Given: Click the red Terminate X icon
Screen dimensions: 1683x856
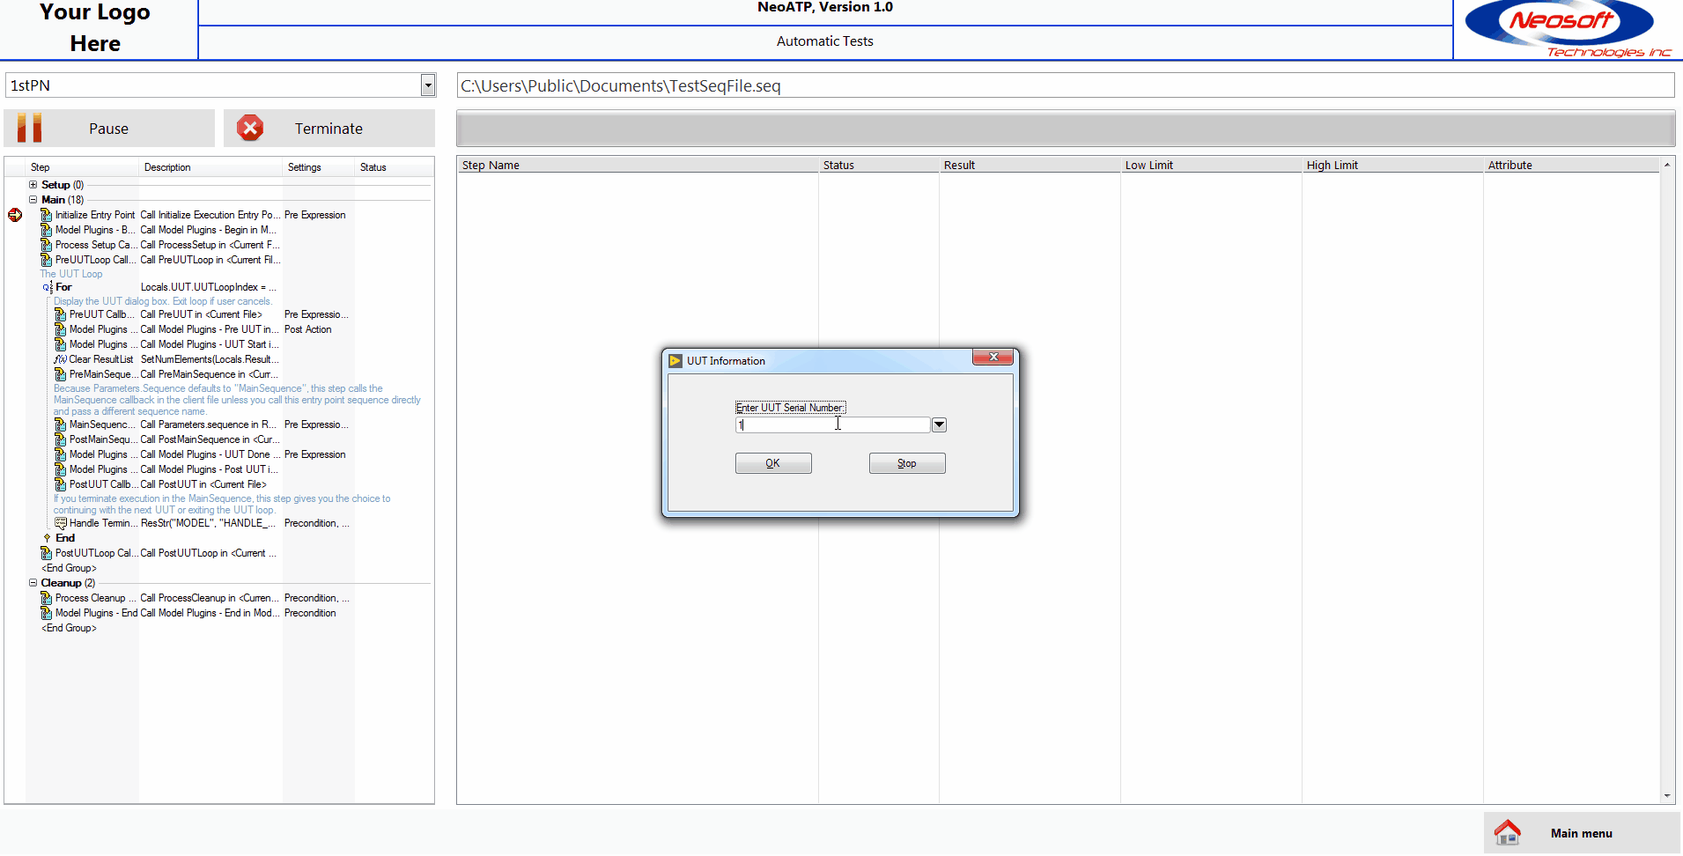Looking at the screenshot, I should [250, 128].
